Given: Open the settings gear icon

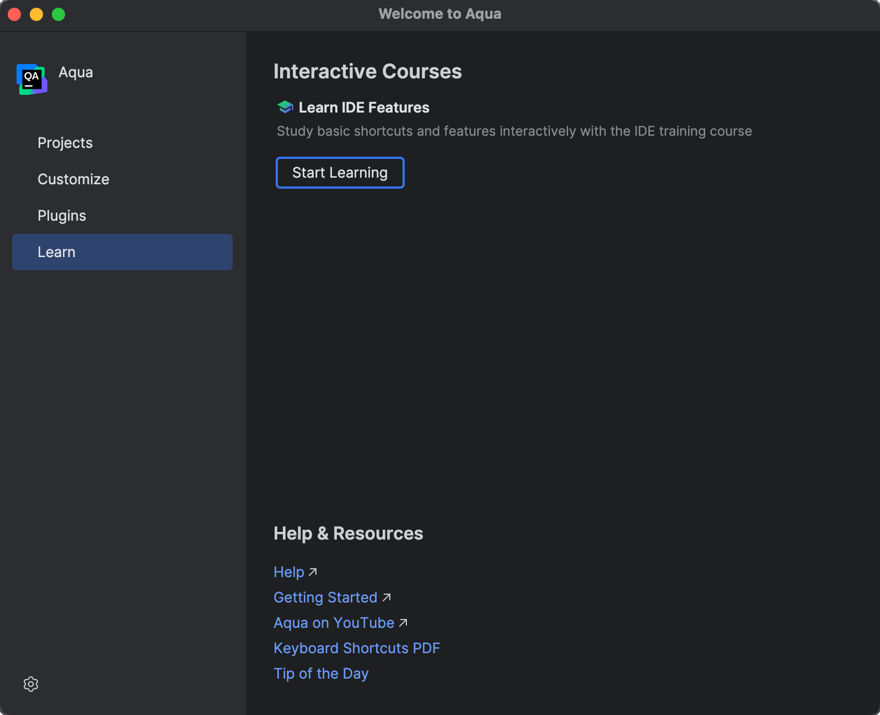Looking at the screenshot, I should point(31,684).
